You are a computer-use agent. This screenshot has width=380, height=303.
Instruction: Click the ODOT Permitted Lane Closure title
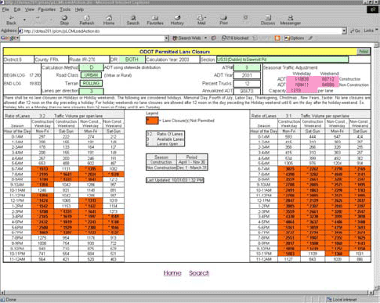(x=175, y=52)
